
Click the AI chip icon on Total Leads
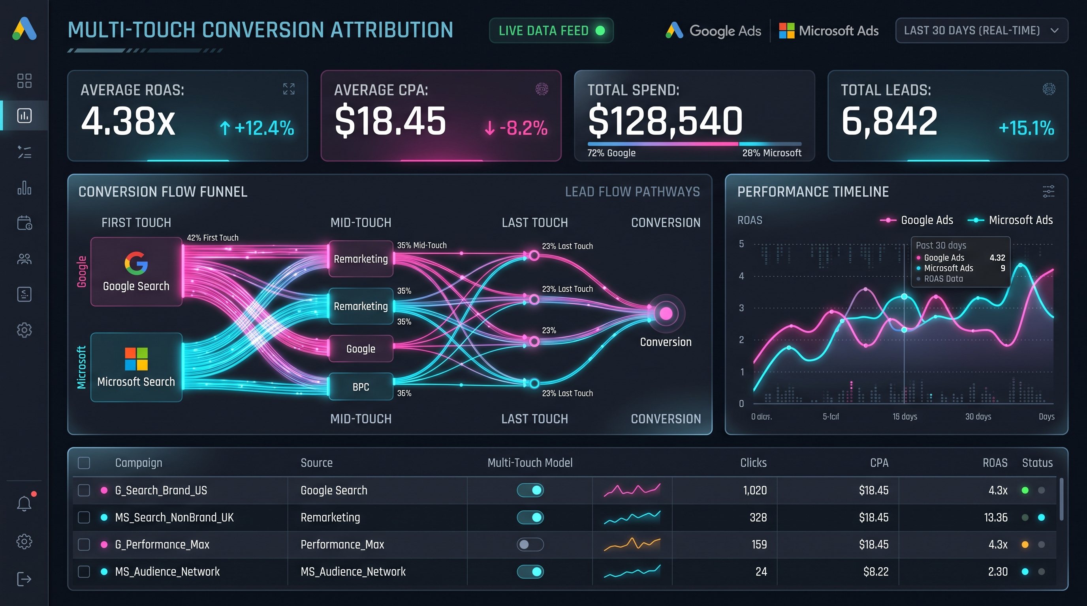pyautogui.click(x=1049, y=89)
